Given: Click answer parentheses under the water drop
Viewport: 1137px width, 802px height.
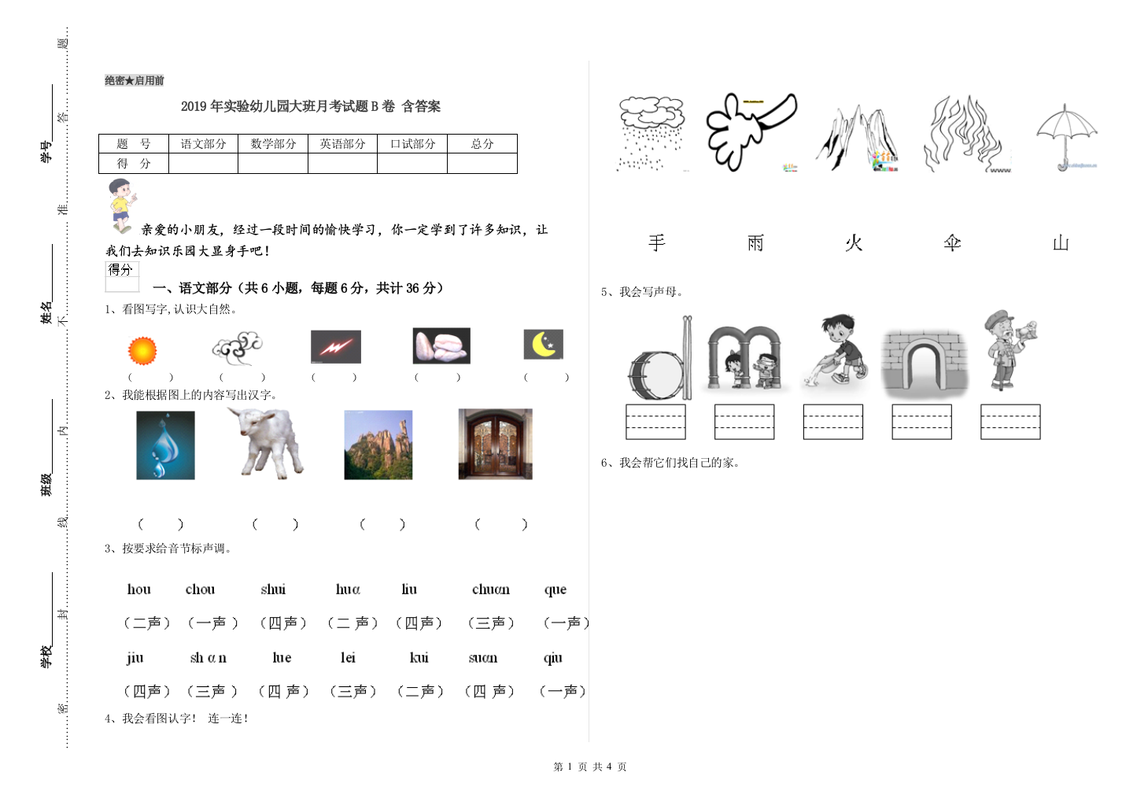Looking at the screenshot, I should 161,524.
